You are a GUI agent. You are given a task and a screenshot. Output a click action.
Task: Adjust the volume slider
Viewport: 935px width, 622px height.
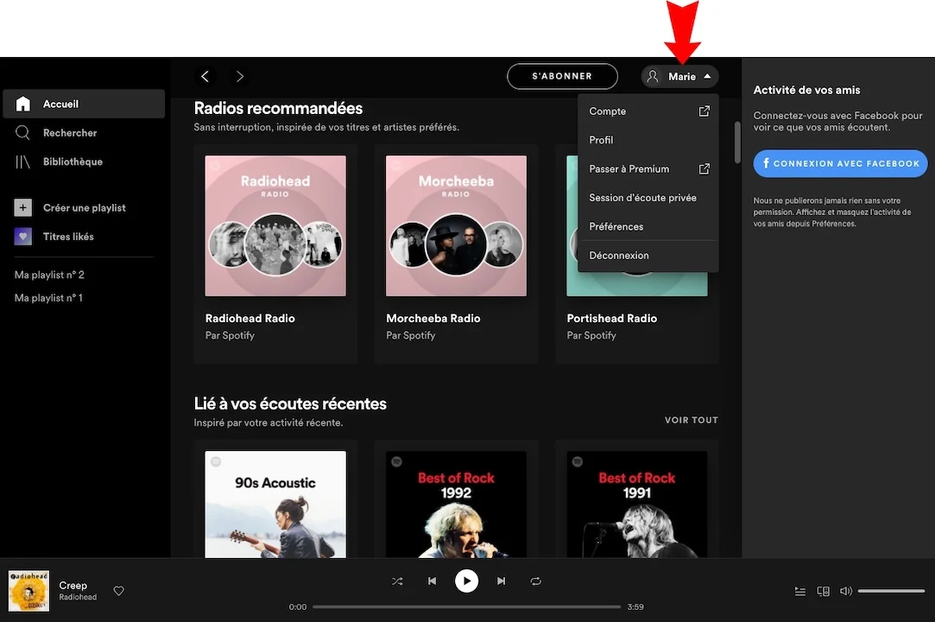point(891,591)
